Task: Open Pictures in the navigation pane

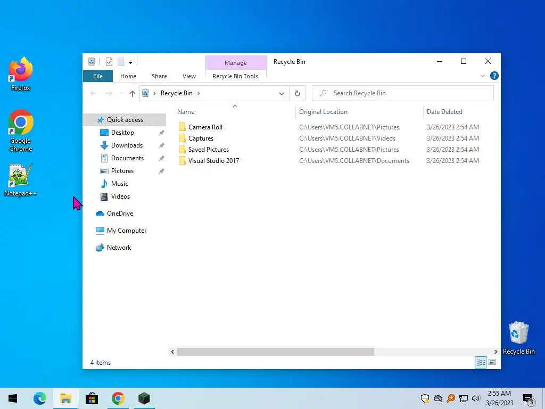Action: 122,171
